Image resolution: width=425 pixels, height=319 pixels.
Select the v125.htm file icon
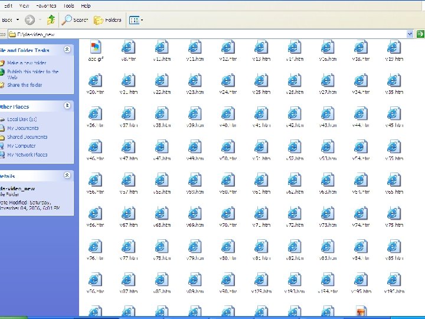click(x=261, y=280)
